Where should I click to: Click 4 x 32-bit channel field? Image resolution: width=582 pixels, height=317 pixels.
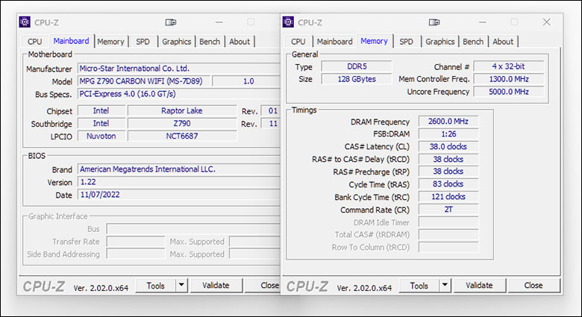click(x=509, y=66)
